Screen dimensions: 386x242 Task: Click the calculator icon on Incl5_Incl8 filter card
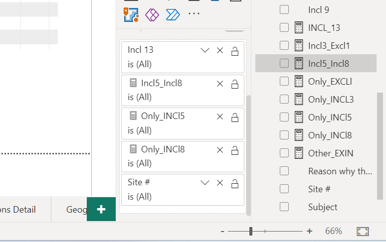[x=133, y=83]
